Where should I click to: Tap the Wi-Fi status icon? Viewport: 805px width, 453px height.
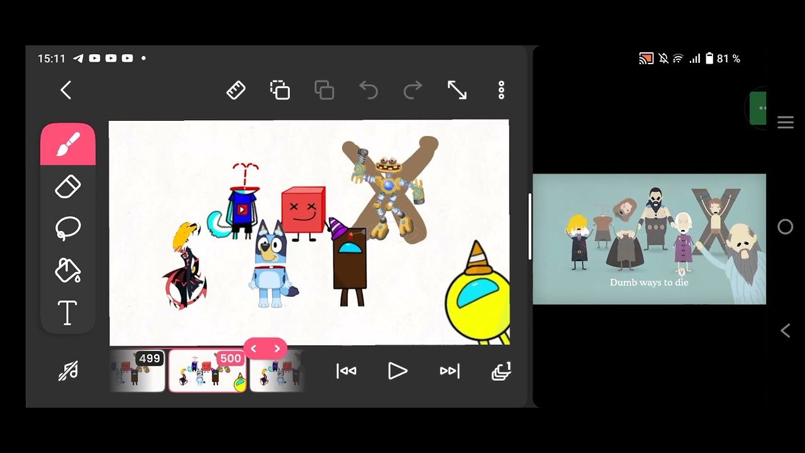(x=678, y=59)
